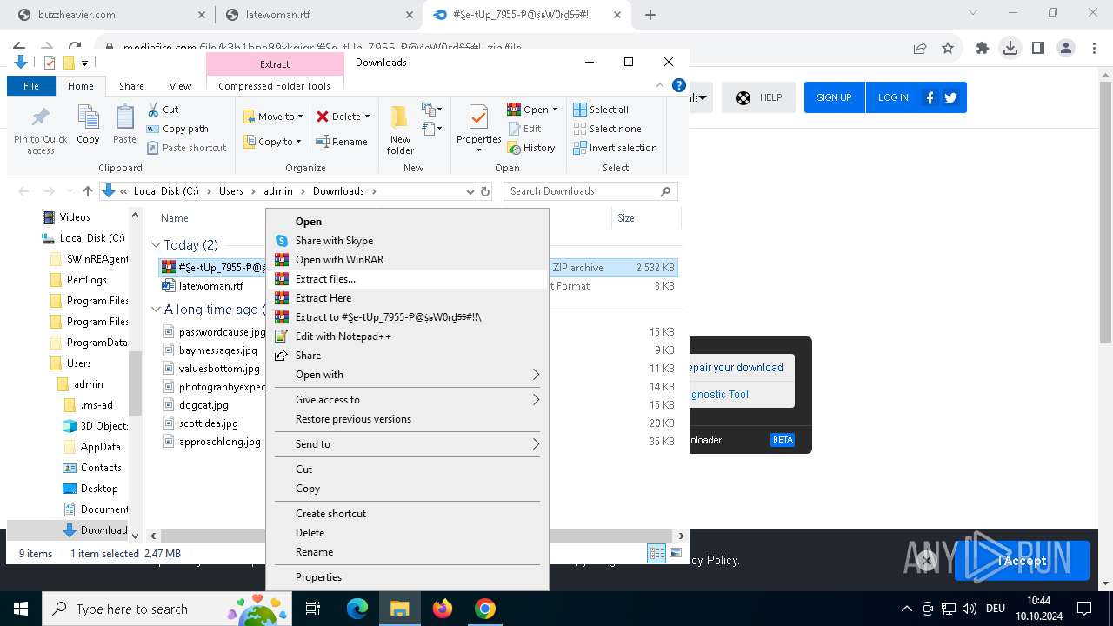Click History in the Open group
This screenshot has height=626, width=1113.
point(530,148)
